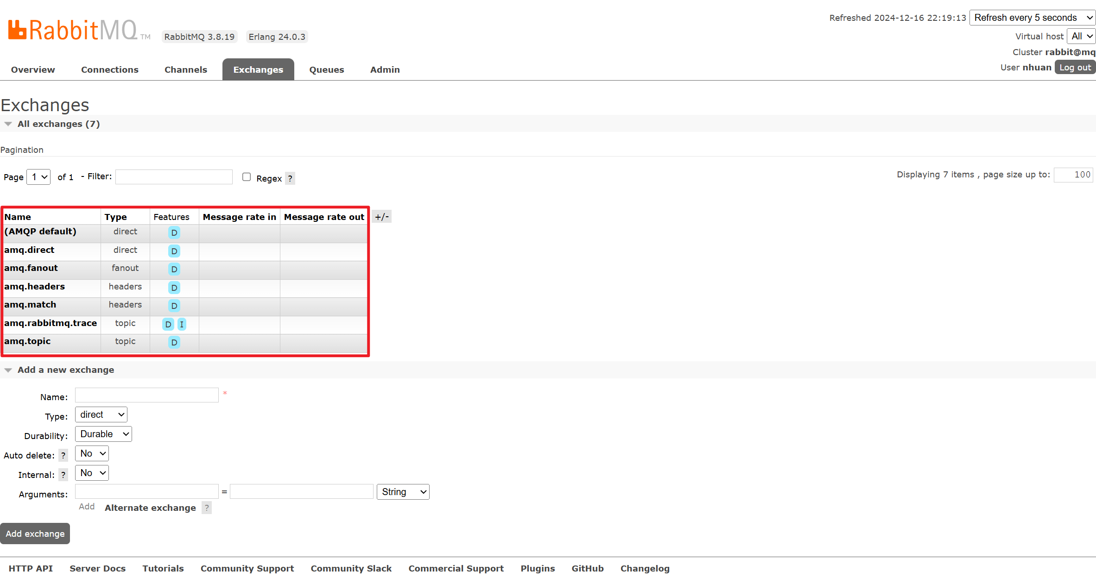Image resolution: width=1096 pixels, height=584 pixels.
Task: Collapse the Add a new exchange section
Action: (x=59, y=370)
